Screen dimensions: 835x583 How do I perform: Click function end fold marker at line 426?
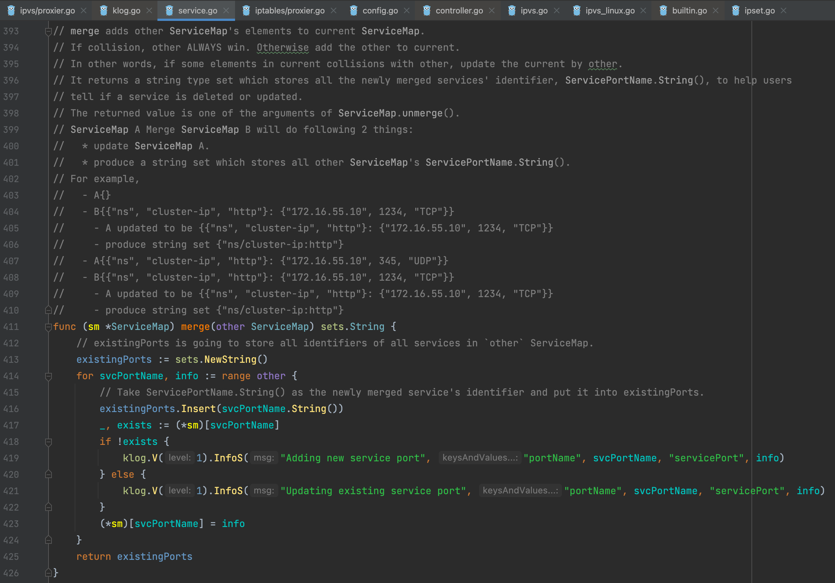(48, 573)
